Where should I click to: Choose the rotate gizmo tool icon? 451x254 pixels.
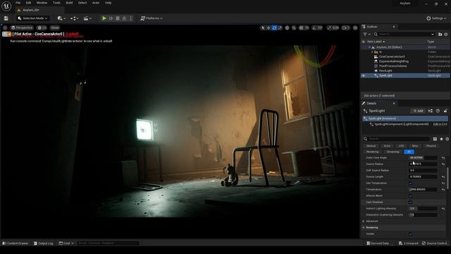pos(274,28)
